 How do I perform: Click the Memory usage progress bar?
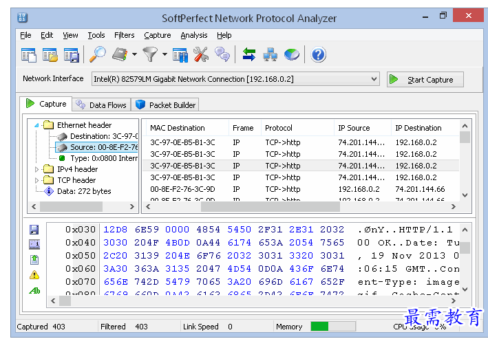[333, 326]
